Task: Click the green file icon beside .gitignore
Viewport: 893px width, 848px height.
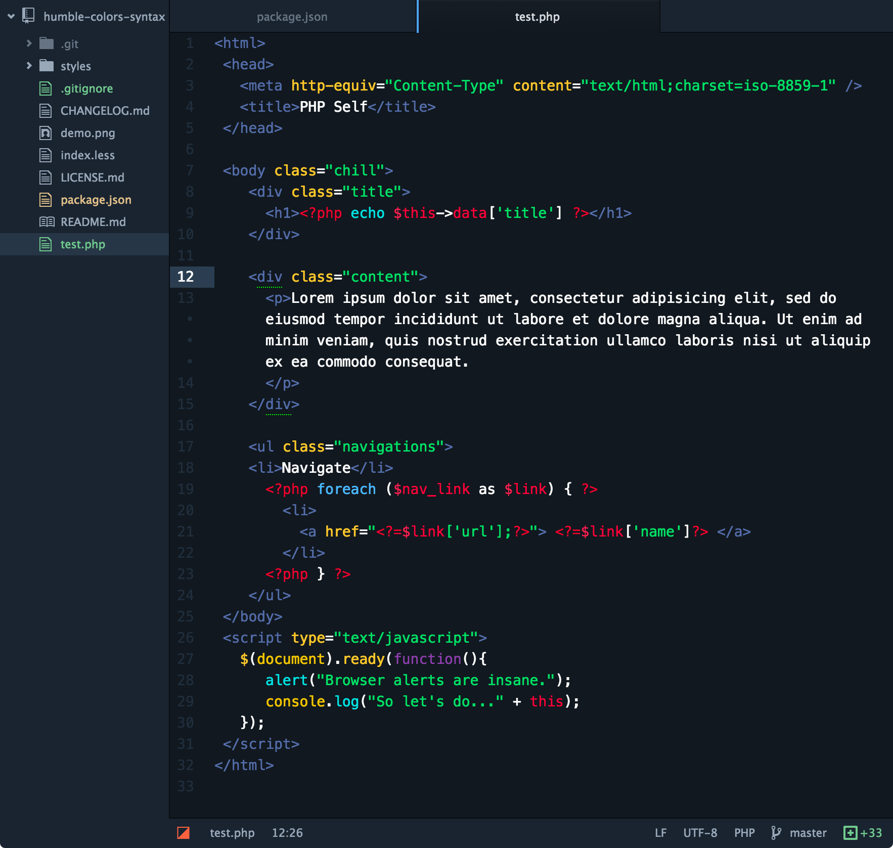Action: coord(45,88)
